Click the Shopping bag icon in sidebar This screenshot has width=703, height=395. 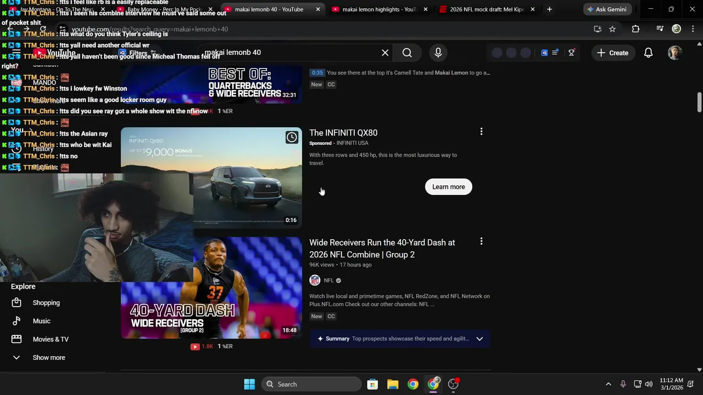click(16, 303)
